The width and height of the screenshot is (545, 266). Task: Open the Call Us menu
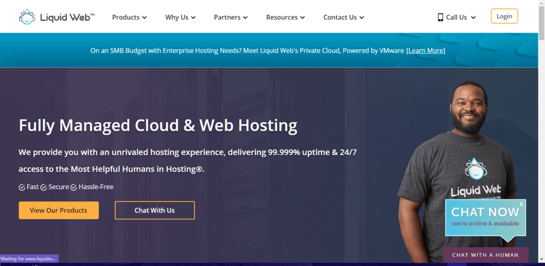coord(457,17)
